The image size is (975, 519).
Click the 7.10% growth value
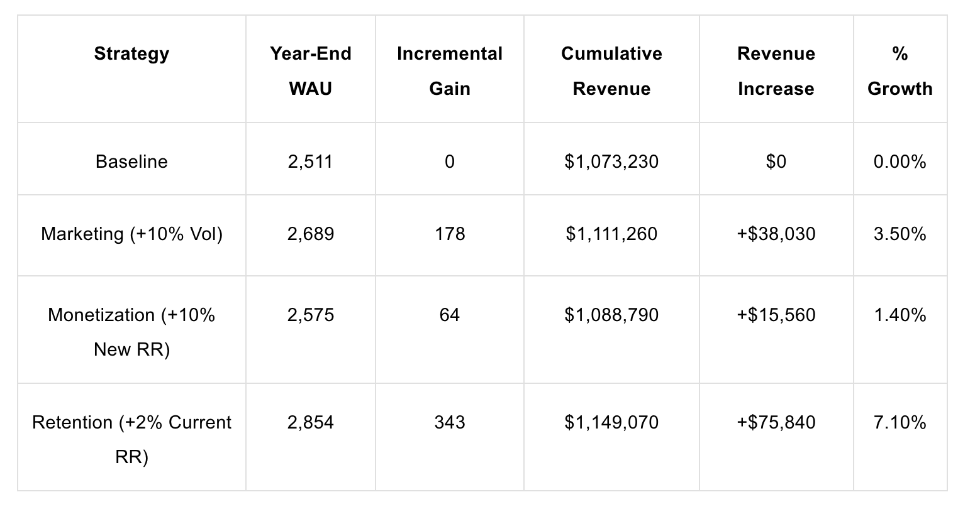(900, 422)
